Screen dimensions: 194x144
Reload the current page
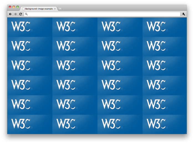click(x=21, y=14)
